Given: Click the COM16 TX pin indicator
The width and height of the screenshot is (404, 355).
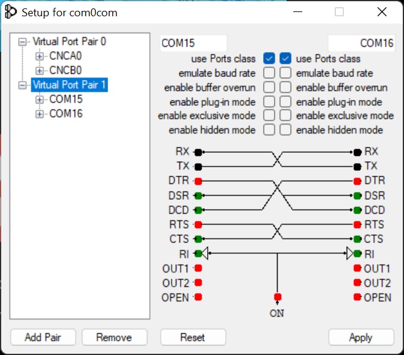Looking at the screenshot, I should pos(358,167).
